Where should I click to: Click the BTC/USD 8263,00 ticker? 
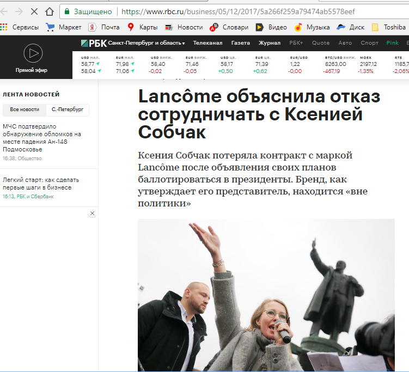tap(339, 64)
